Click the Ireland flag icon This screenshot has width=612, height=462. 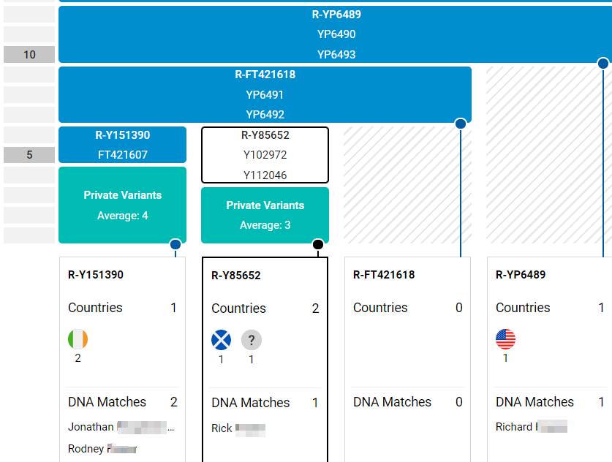[x=78, y=339]
